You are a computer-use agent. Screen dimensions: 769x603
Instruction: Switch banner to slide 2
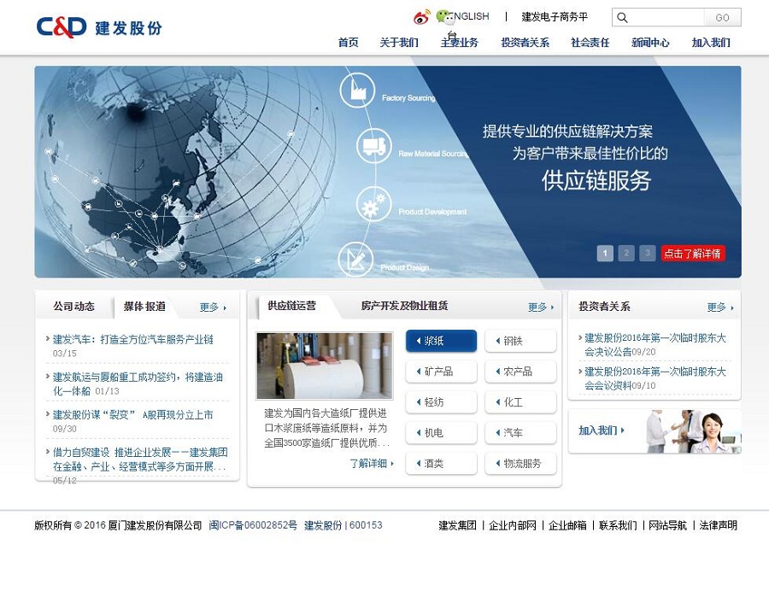[x=626, y=254]
